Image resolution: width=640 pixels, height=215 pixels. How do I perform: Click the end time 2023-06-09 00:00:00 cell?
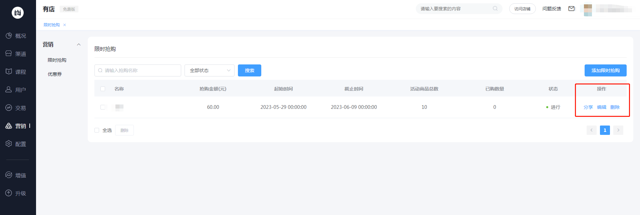tap(354, 107)
